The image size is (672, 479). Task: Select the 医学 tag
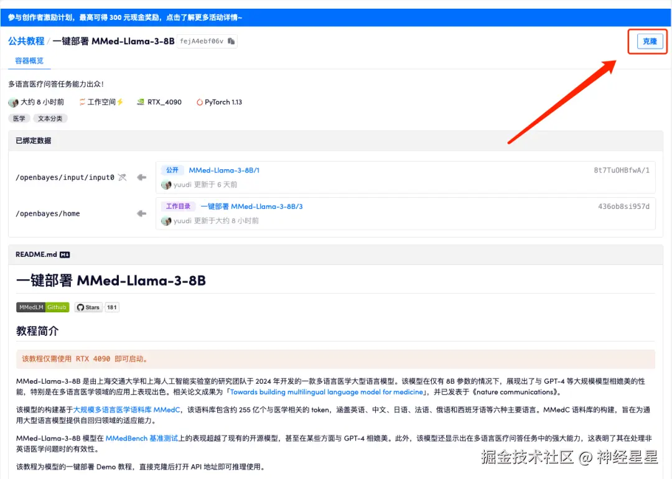pyautogui.click(x=19, y=118)
